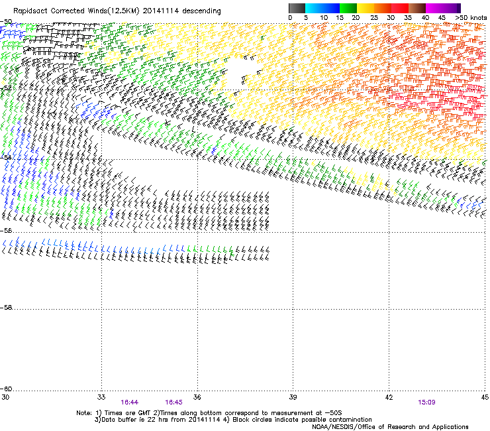Click the -60 latitude axis label

point(6,389)
